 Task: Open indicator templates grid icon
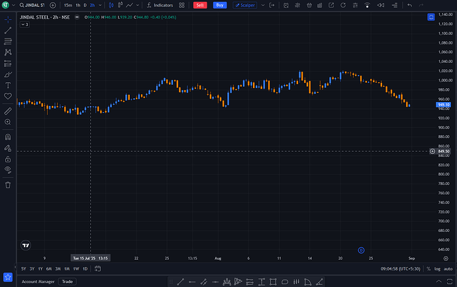coord(181,5)
